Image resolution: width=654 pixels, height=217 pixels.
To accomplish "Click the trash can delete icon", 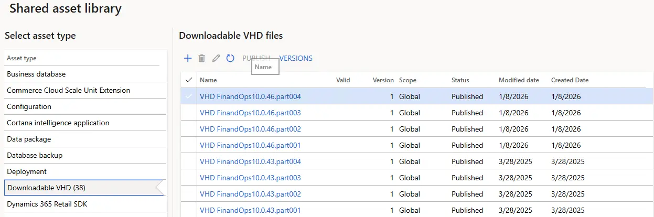I will tap(201, 58).
